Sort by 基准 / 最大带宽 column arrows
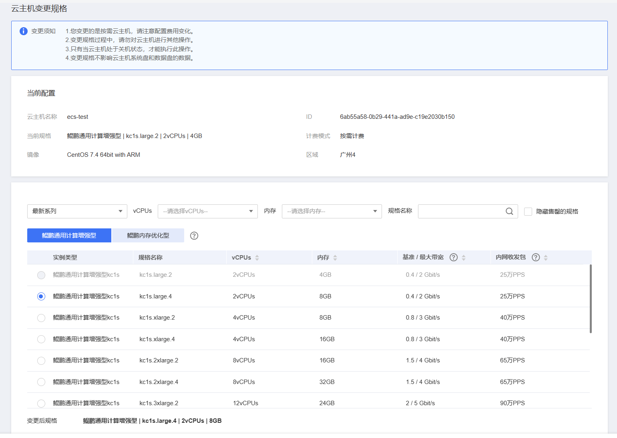 [x=464, y=258]
